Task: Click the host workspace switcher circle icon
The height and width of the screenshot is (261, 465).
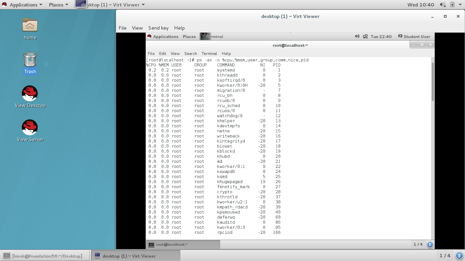Action: (460, 256)
